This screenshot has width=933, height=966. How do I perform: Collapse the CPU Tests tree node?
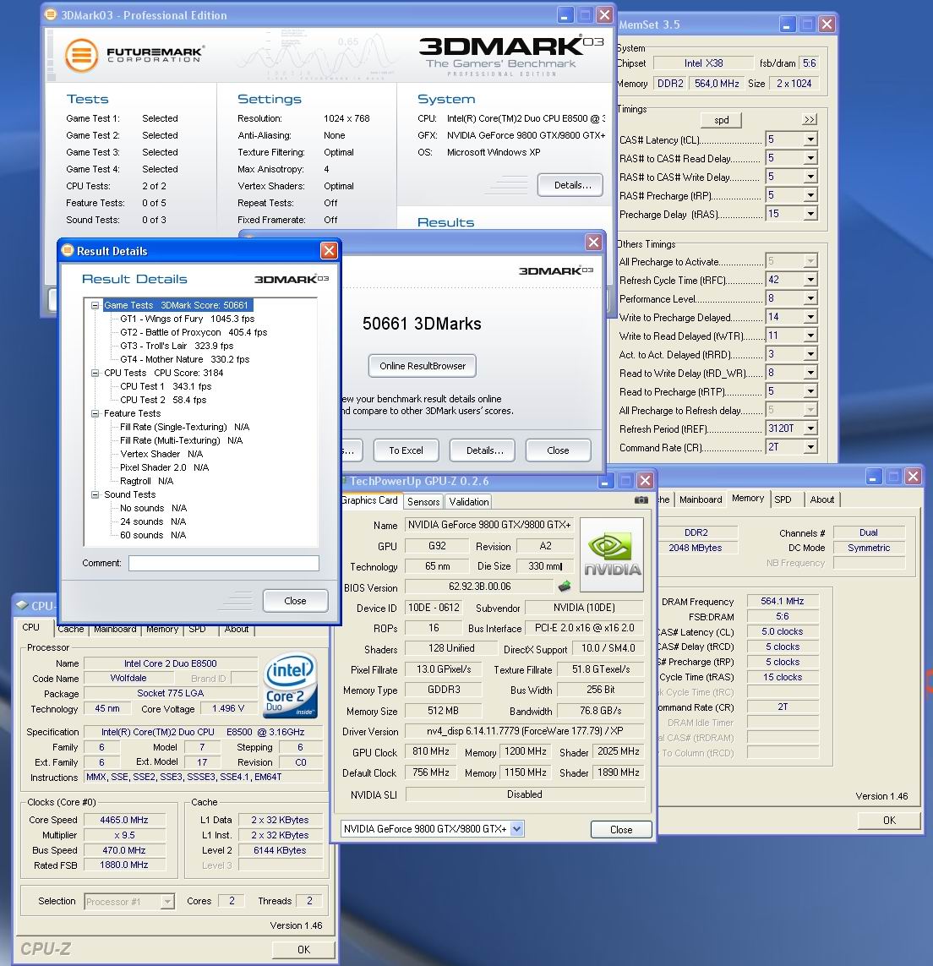pos(95,373)
